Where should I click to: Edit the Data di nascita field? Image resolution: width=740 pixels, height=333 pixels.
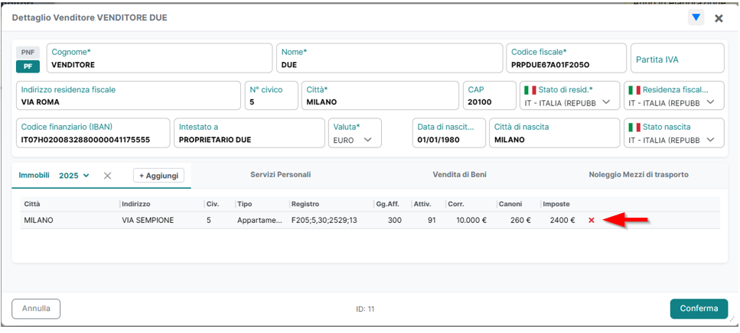tap(448, 133)
